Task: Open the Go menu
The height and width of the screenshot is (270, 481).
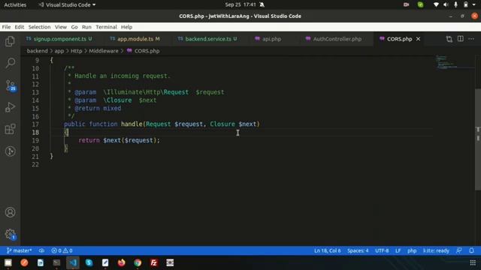Action: pos(74,27)
